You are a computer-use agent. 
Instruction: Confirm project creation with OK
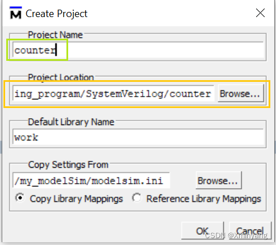pos(203,231)
